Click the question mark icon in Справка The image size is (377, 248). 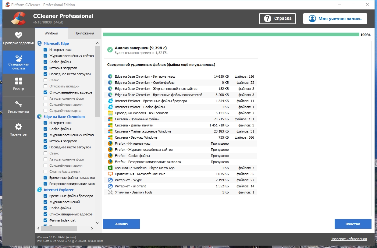[268, 19]
